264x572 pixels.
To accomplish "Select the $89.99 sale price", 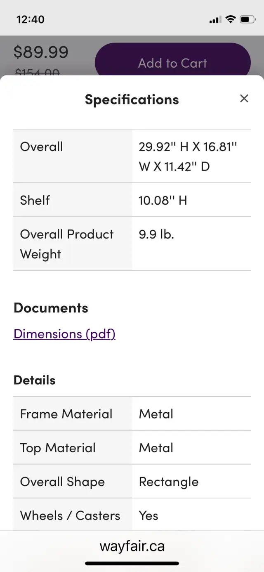I will point(41,52).
